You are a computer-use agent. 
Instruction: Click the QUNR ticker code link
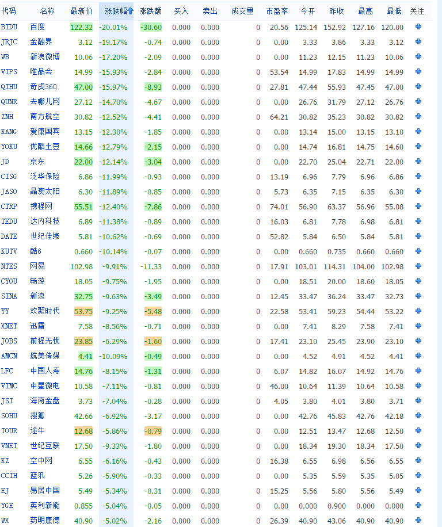click(9, 102)
